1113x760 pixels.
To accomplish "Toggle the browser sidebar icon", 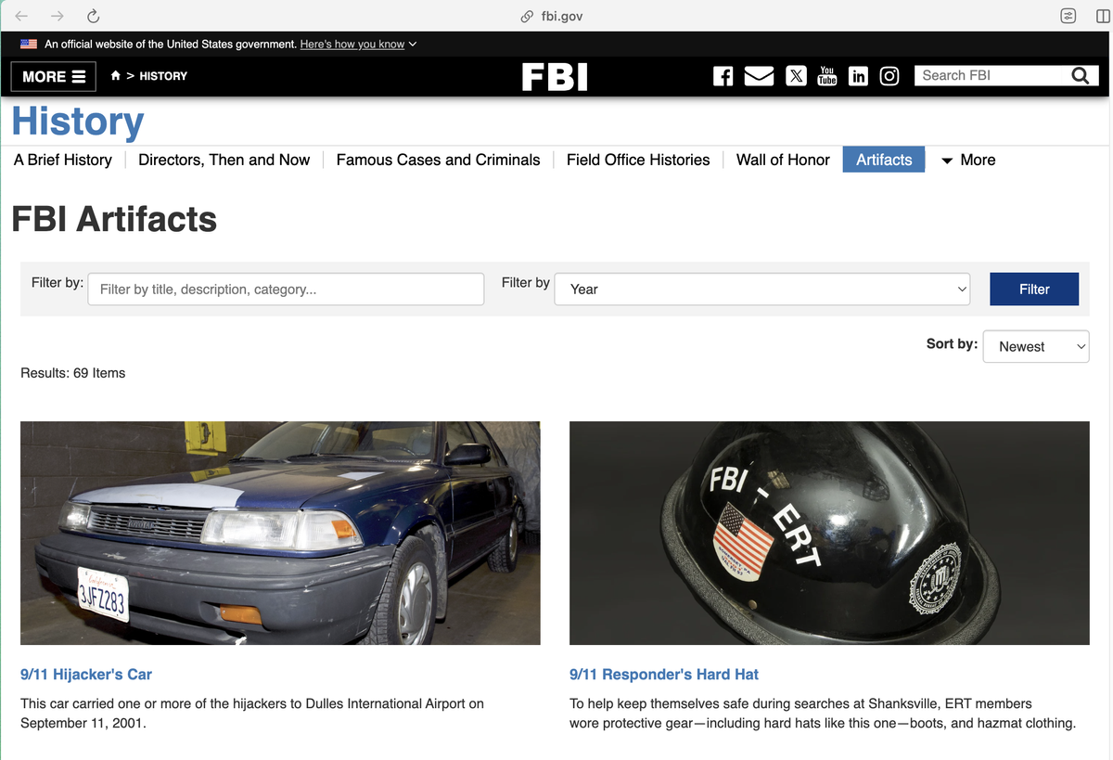I will pos(1102,16).
